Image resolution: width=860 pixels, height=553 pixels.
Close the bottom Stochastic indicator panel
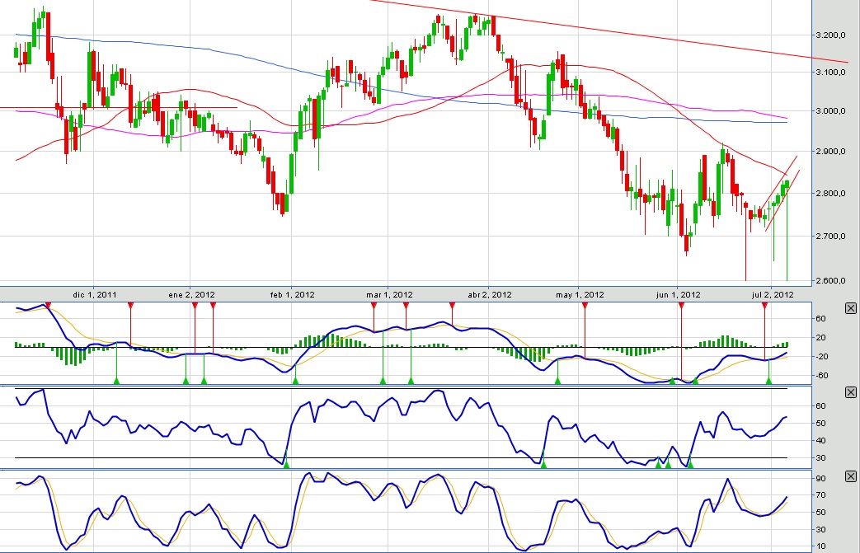pos(850,476)
